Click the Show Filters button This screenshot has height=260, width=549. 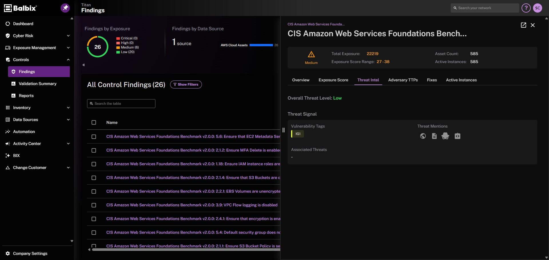point(186,84)
